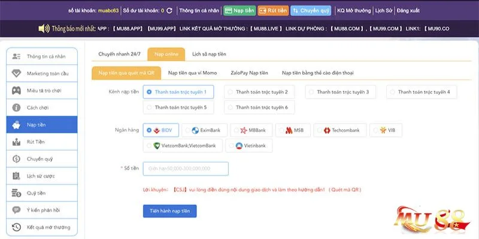Open the Nạp online tab
This screenshot has height=239, width=479.
pos(166,54)
